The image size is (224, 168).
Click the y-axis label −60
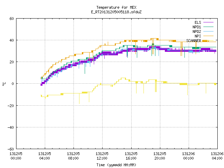[x=11, y=149]
